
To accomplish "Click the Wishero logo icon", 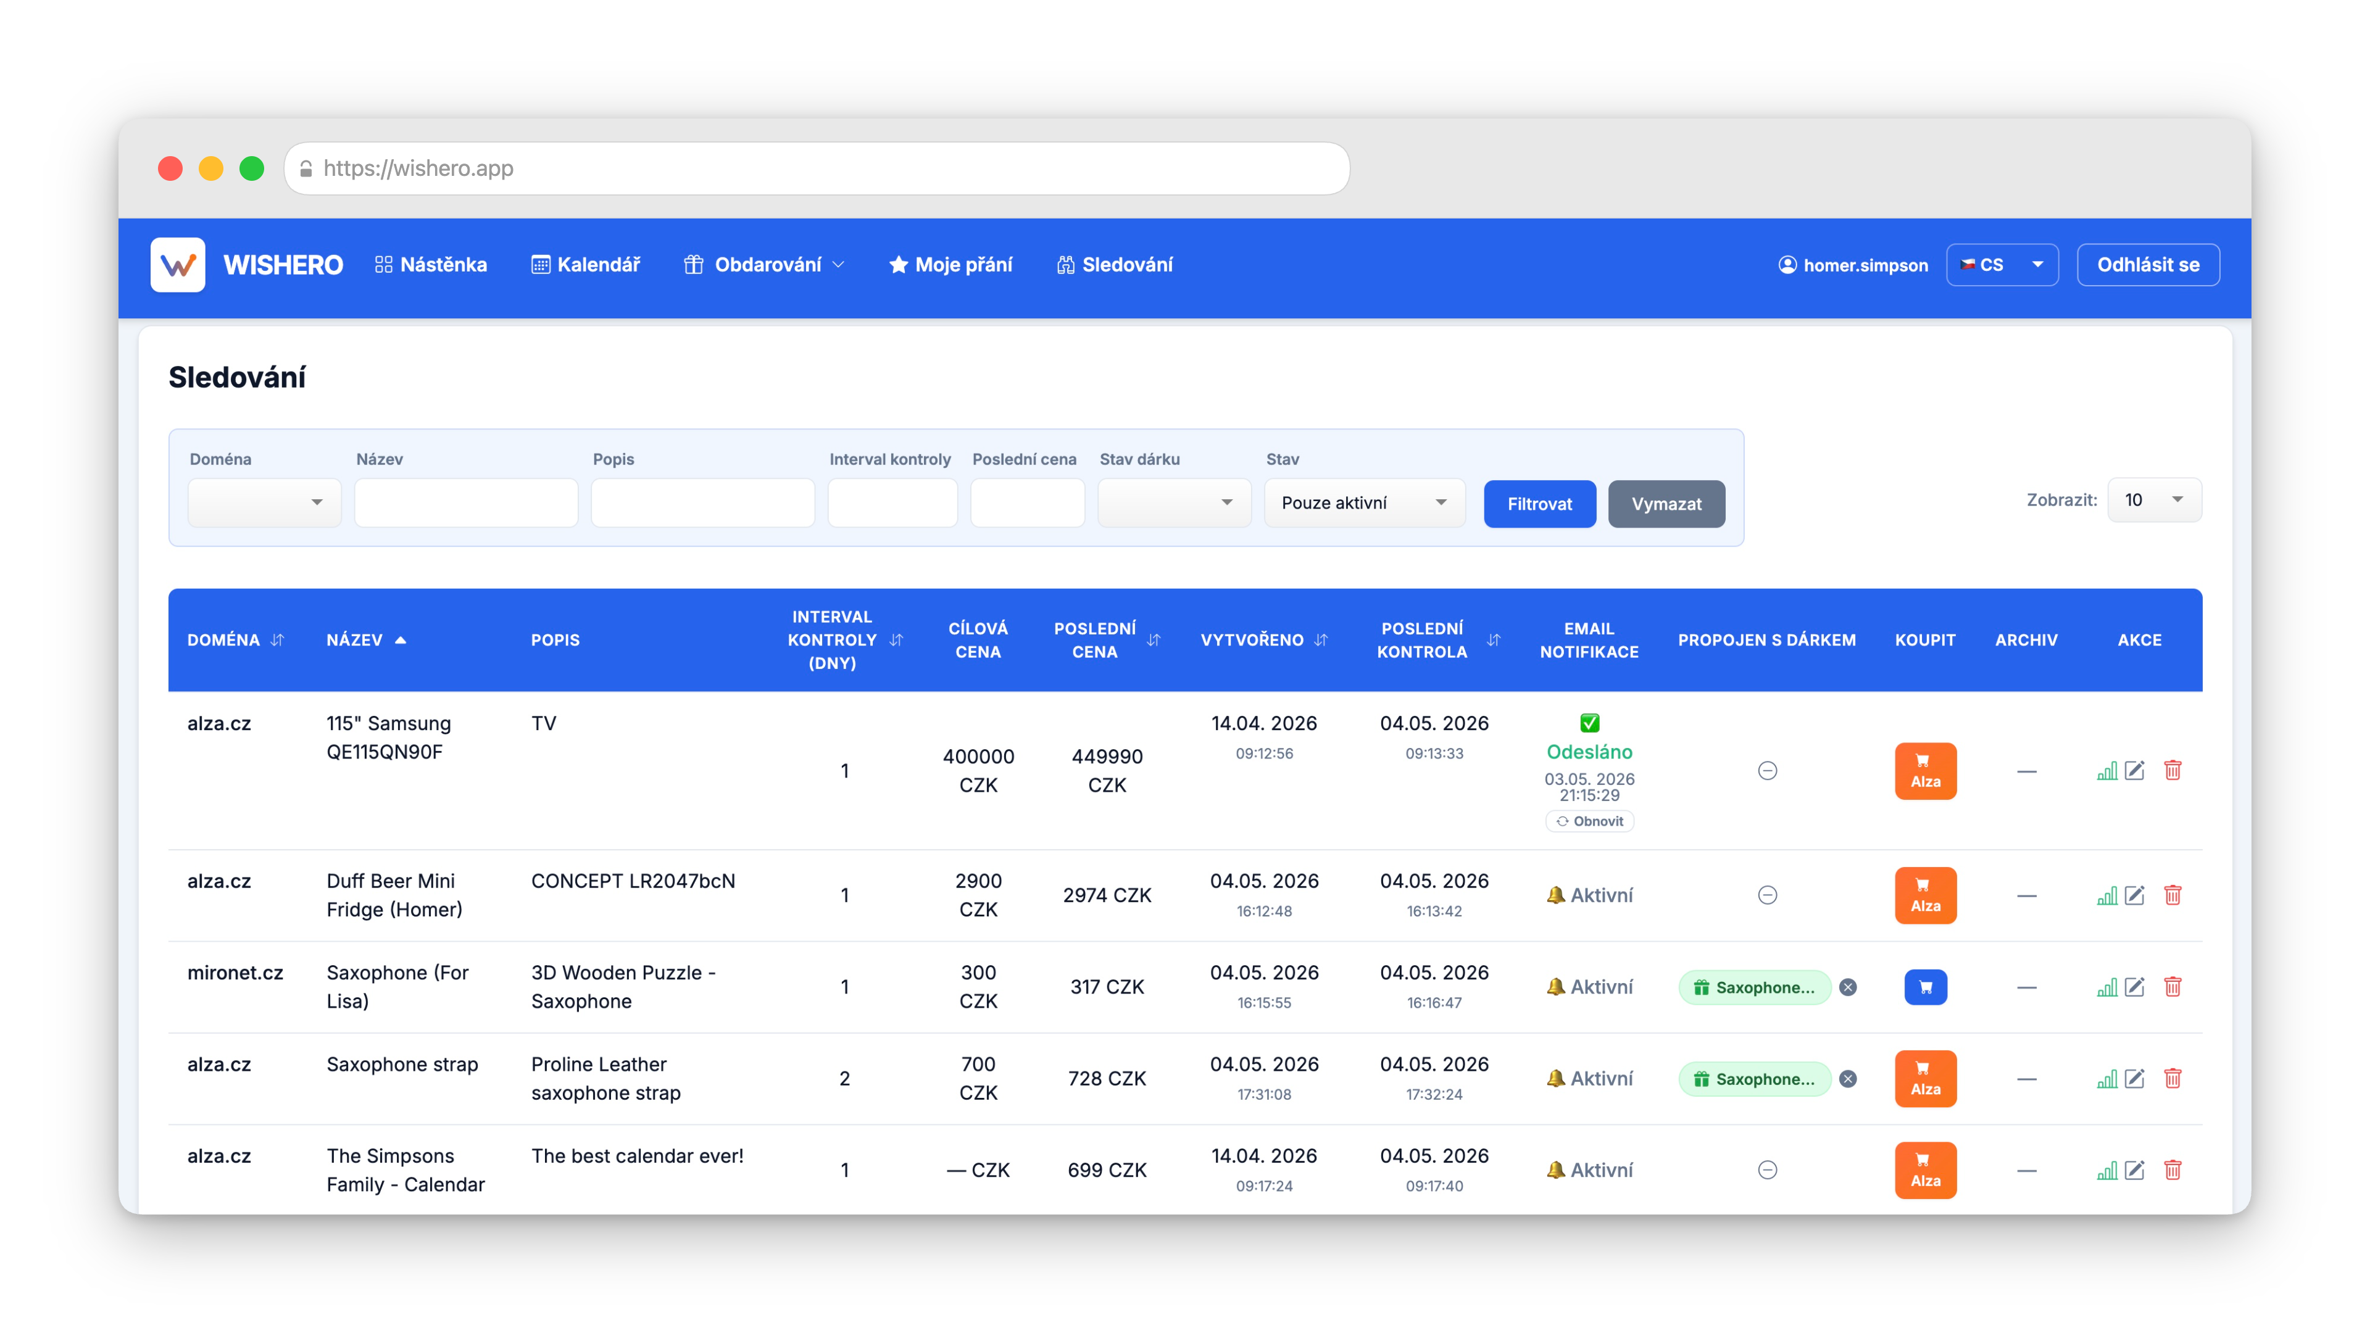I will pyautogui.click(x=178, y=265).
